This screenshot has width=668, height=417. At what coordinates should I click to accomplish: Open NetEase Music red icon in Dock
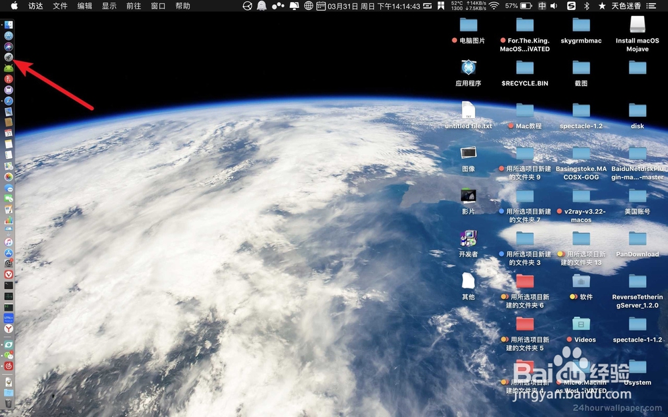click(x=9, y=366)
